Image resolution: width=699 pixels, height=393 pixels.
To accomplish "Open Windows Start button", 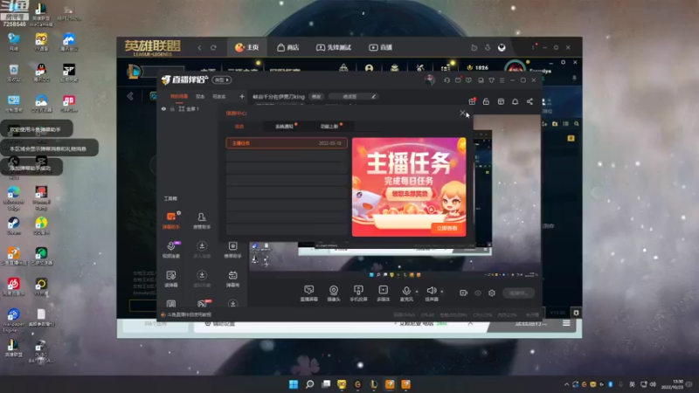I will 294,384.
